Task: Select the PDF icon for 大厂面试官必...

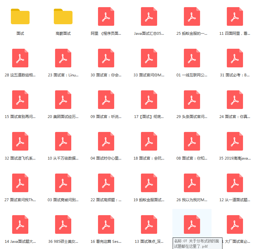Action: pyautogui.click(x=235, y=224)
